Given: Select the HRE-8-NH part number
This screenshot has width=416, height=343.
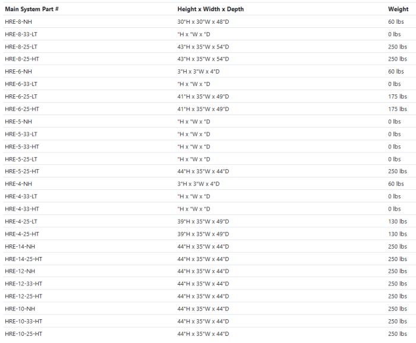Looking at the screenshot, I should pyautogui.click(x=18, y=21).
